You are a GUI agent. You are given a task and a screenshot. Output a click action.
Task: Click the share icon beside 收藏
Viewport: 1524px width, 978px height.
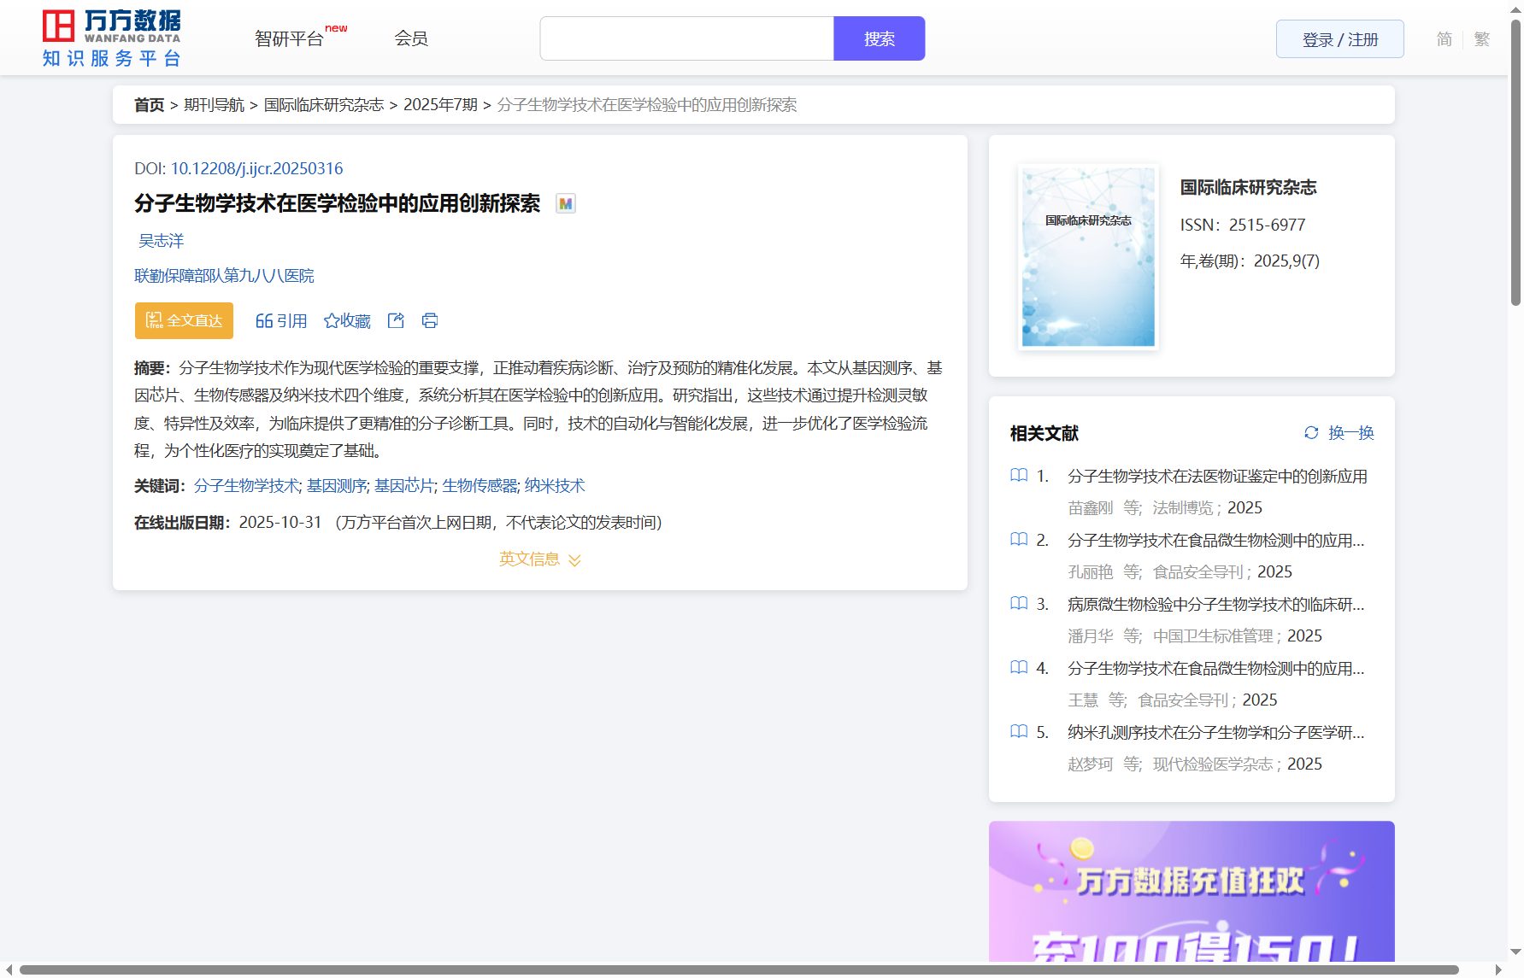click(x=396, y=320)
